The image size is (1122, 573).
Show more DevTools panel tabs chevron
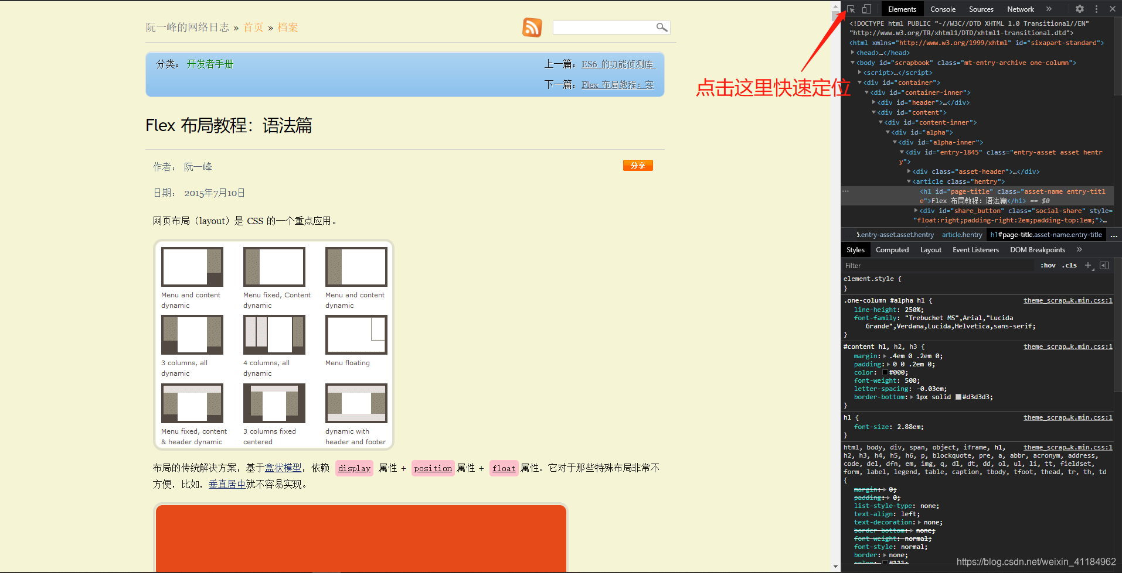pyautogui.click(x=1049, y=9)
